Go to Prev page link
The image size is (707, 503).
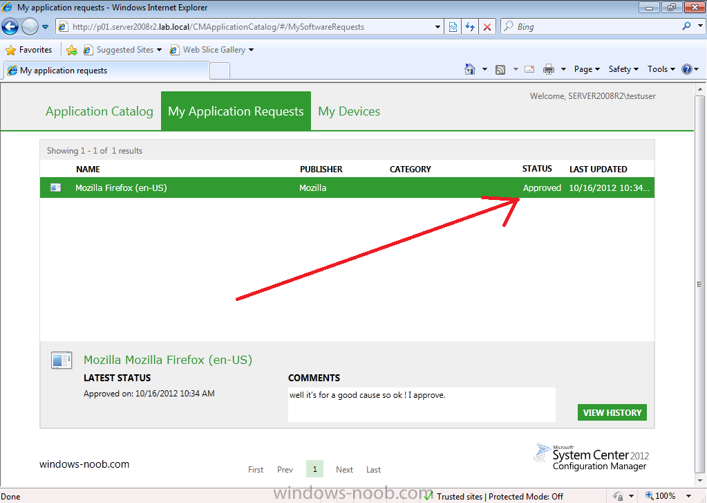click(285, 470)
